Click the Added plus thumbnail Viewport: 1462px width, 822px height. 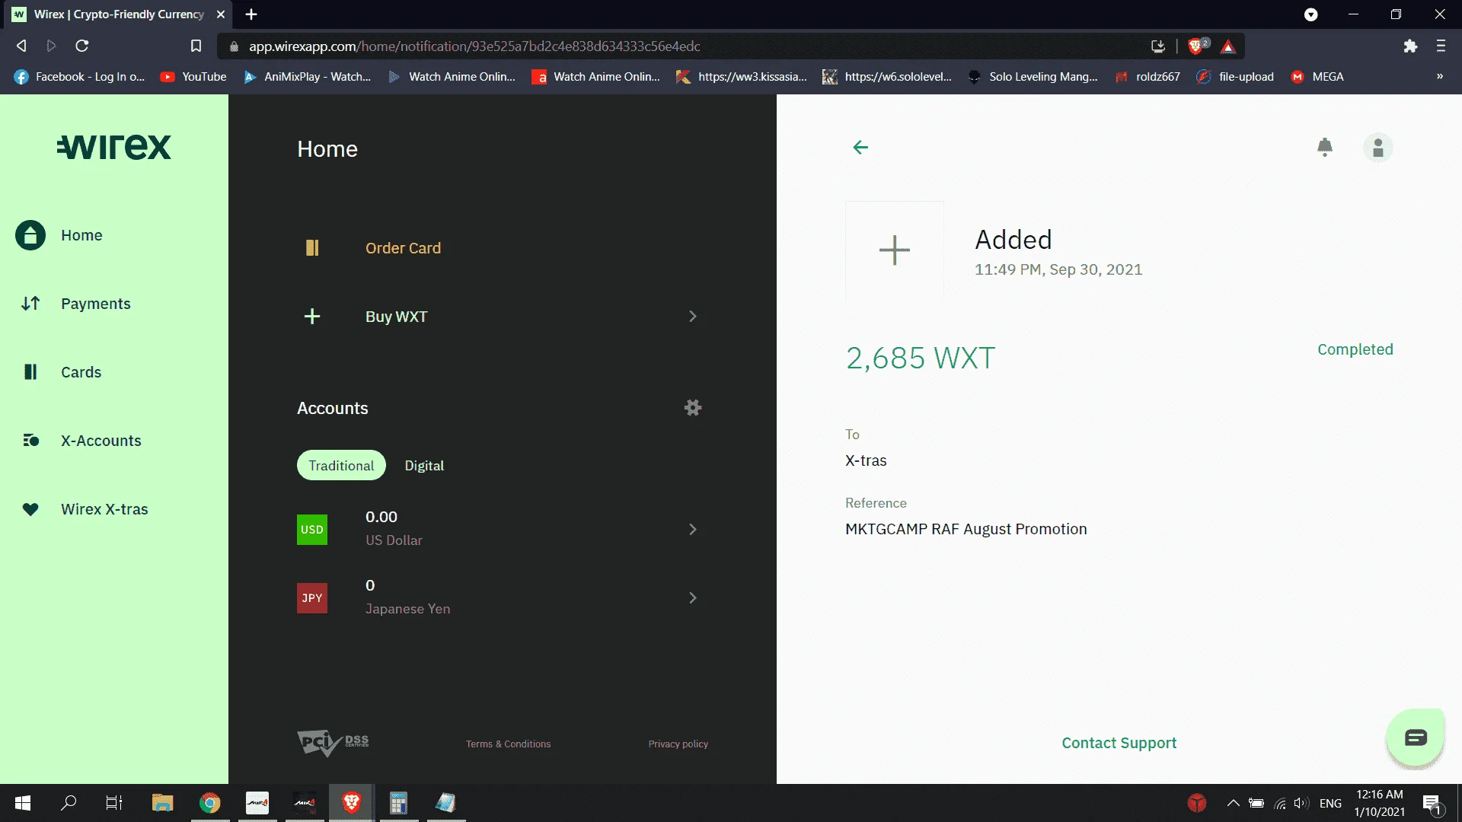tap(895, 250)
